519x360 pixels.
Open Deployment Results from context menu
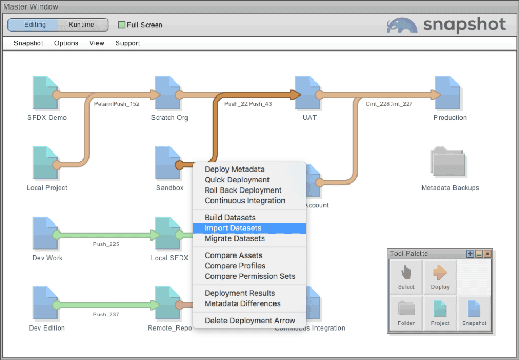point(249,293)
